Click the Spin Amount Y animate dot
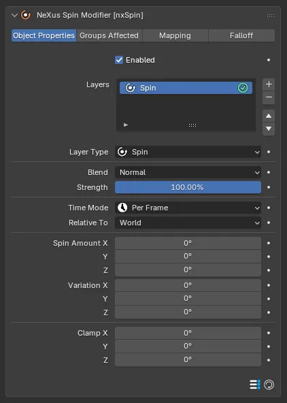 pos(269,257)
